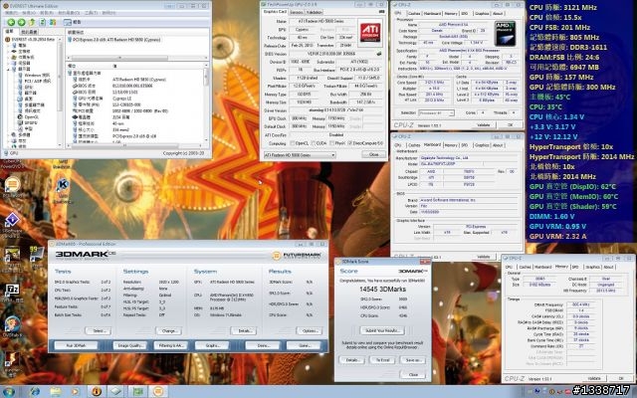Image resolution: width=637 pixels, height=398 pixels.
Task: Open the Processor selection dropdown in CPU-Z
Action: coord(436,112)
